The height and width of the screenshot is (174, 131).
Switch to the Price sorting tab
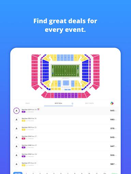pos(28,103)
